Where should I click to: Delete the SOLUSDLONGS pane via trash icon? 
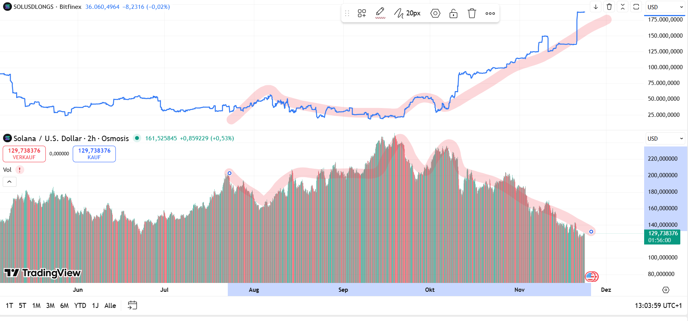(609, 7)
